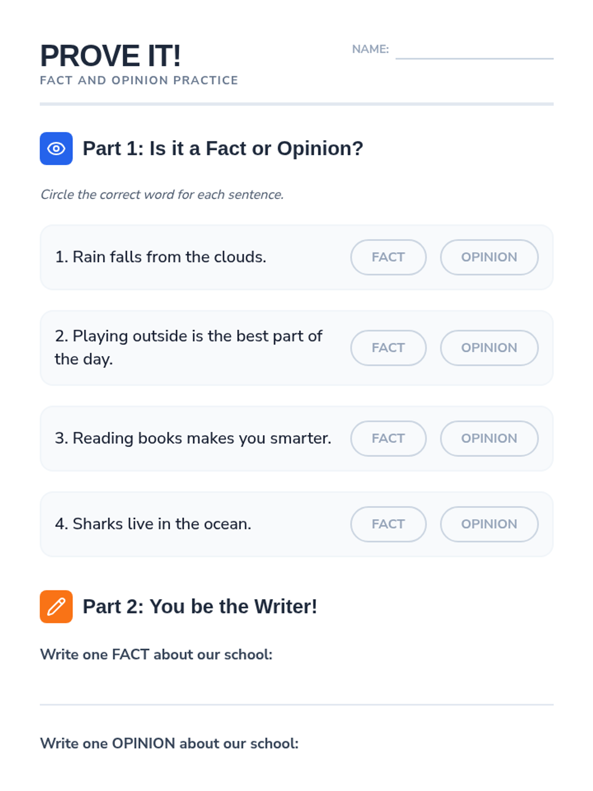Click the Circle the correct word instruction

pos(162,195)
